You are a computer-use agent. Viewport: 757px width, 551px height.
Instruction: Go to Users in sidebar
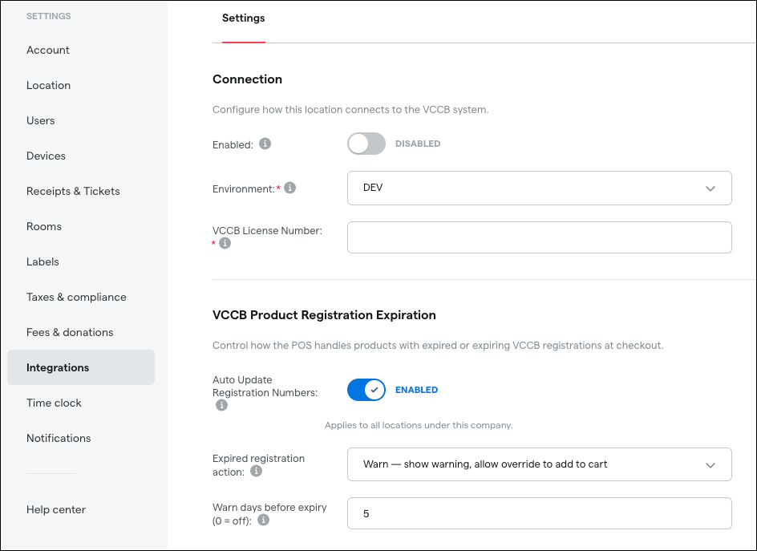tap(41, 121)
